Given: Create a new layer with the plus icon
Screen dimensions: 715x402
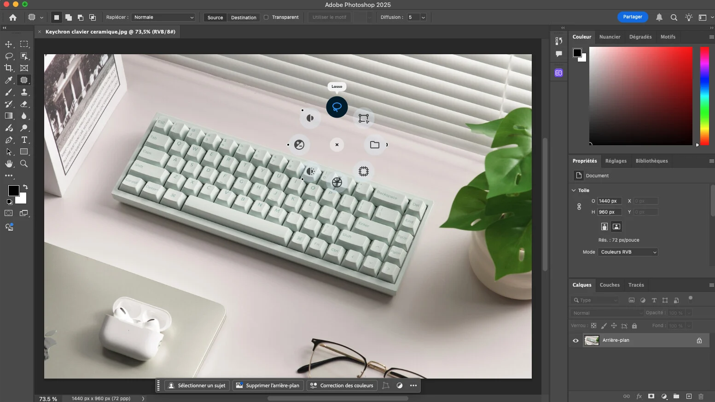Looking at the screenshot, I should click(x=689, y=396).
